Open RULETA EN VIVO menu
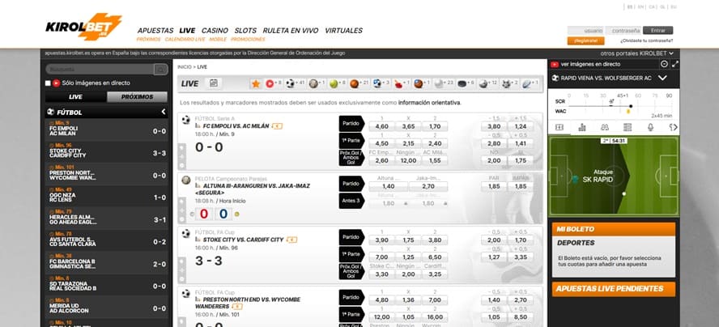 [291, 31]
